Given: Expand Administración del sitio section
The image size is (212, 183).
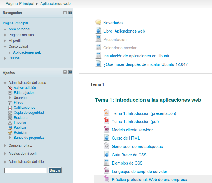Looking at the screenshot, I should click(5, 162).
